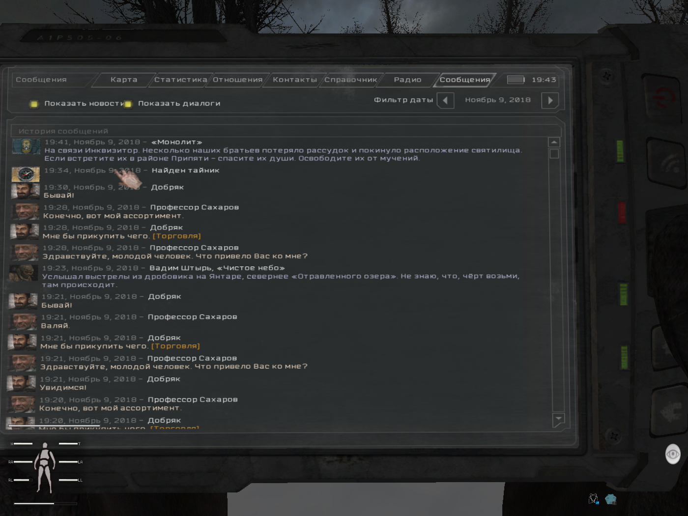Click the round eye icon at right

click(x=672, y=454)
